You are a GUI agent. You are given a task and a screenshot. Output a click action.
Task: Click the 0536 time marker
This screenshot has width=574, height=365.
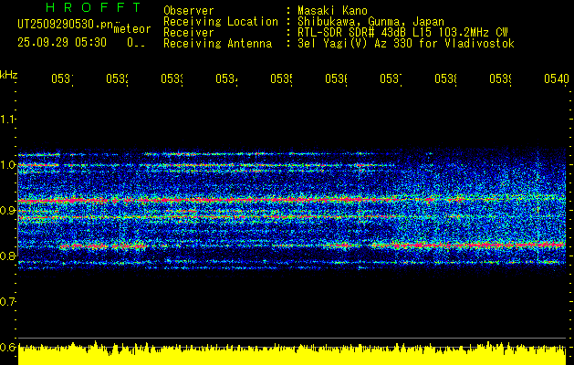pos(336,78)
